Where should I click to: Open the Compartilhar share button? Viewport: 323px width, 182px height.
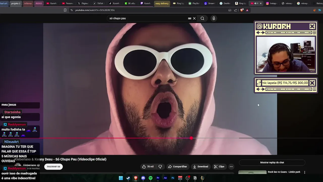(x=177, y=167)
